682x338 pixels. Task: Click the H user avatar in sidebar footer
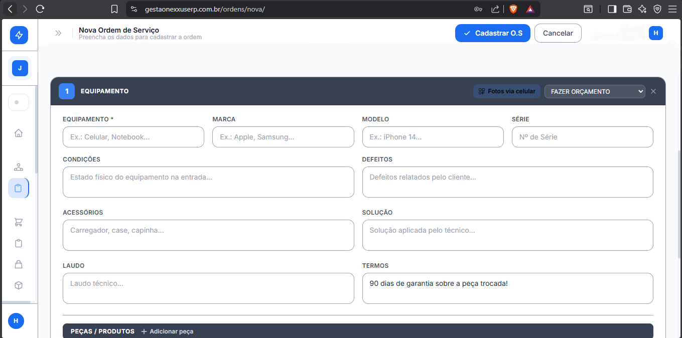click(16, 320)
